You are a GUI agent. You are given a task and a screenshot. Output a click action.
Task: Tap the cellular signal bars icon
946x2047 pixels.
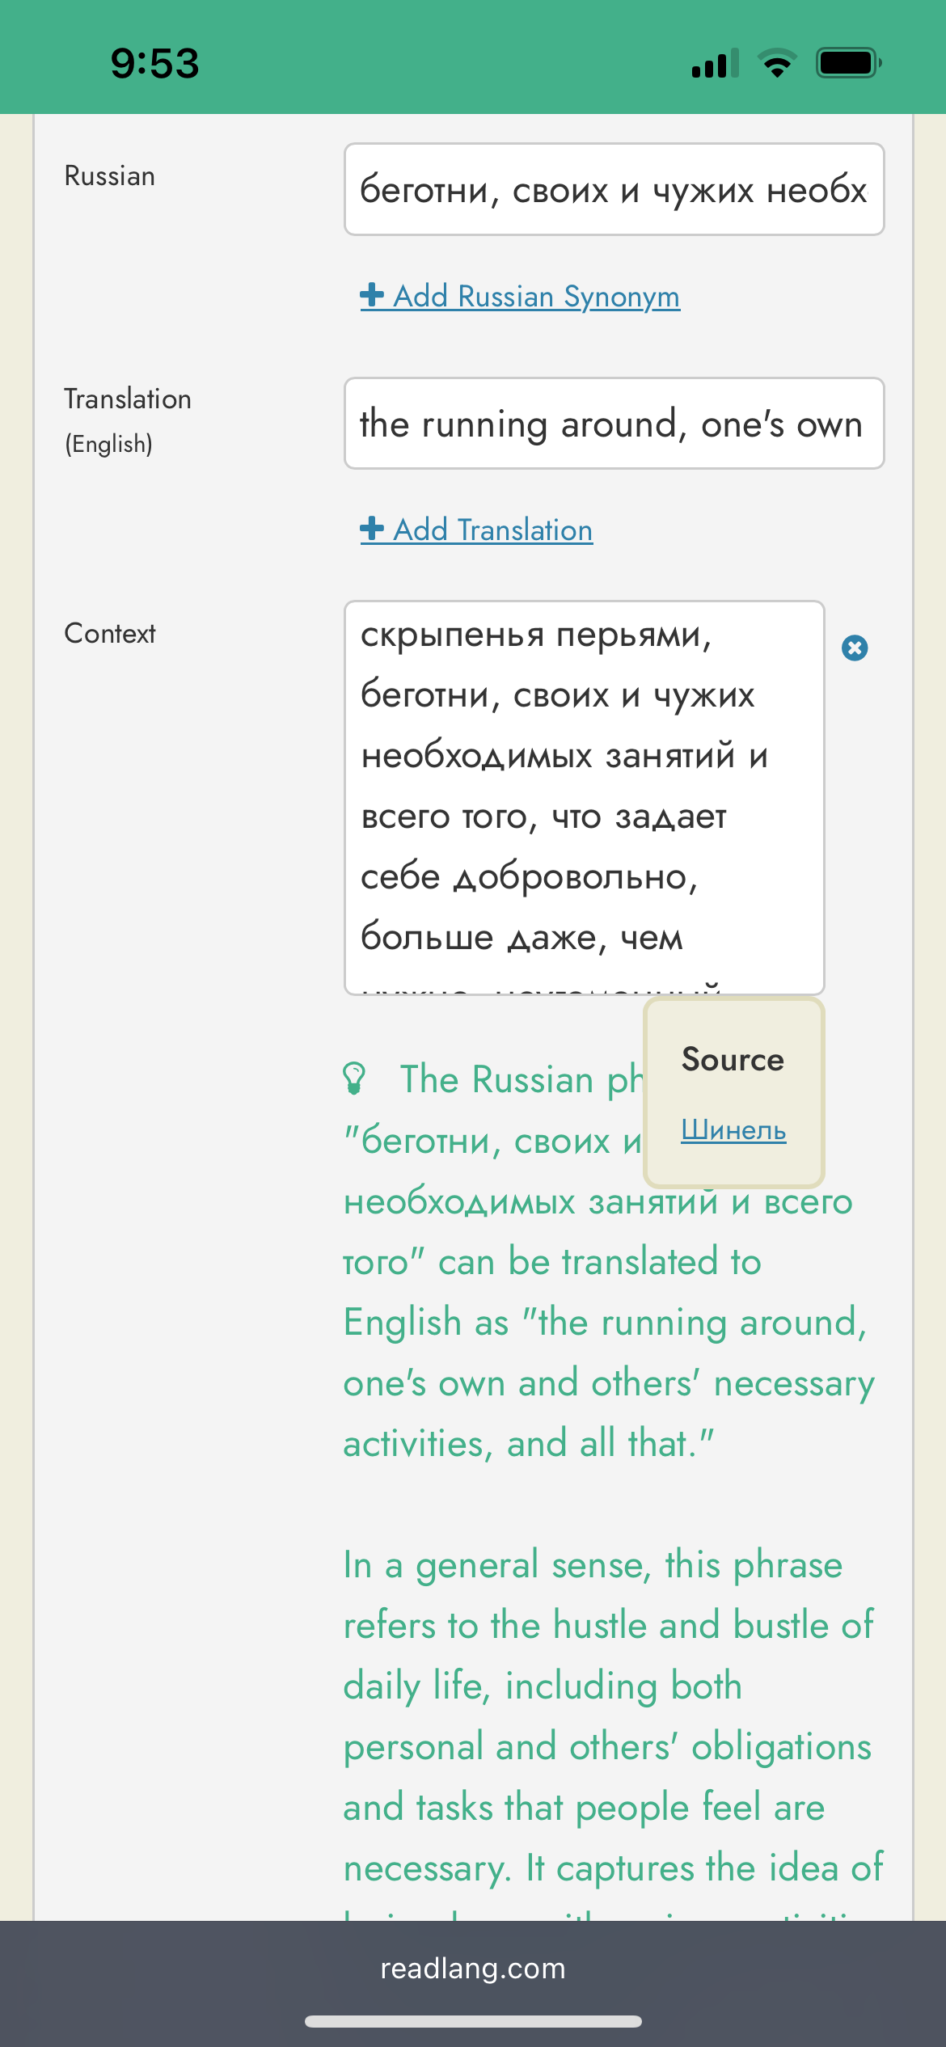click(x=715, y=63)
